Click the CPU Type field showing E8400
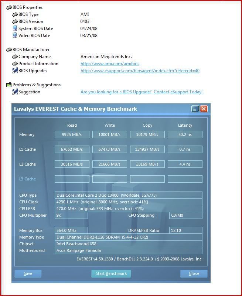The image size is (242, 296). click(x=129, y=195)
